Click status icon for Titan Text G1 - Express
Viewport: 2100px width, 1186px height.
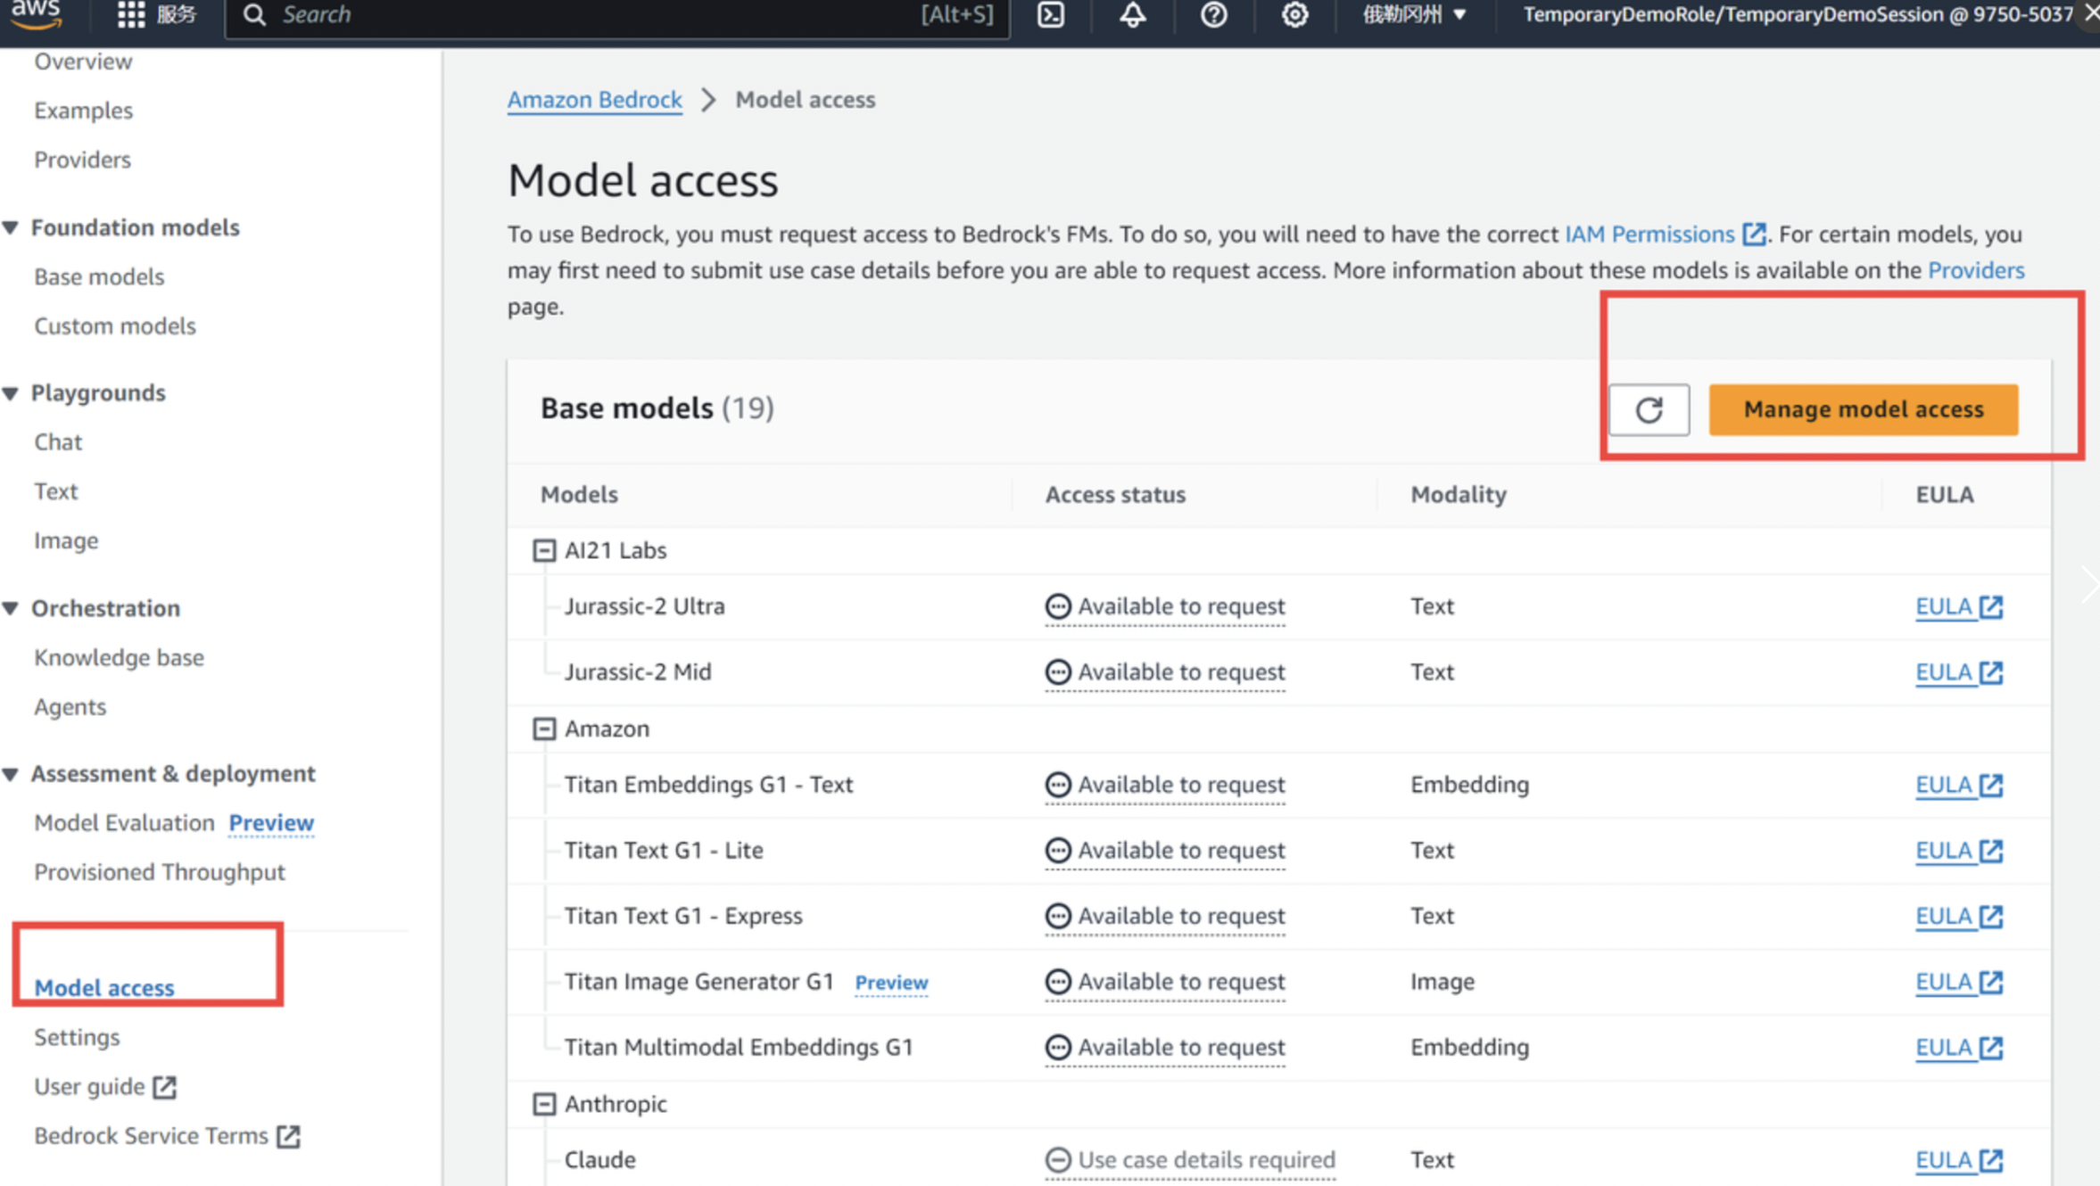[x=1057, y=917]
